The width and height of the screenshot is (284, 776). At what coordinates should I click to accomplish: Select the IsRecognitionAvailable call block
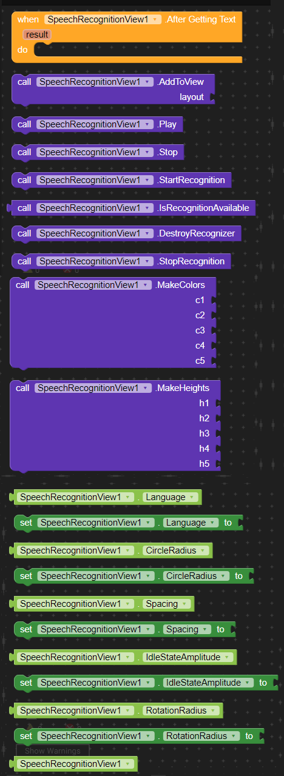[132, 208]
